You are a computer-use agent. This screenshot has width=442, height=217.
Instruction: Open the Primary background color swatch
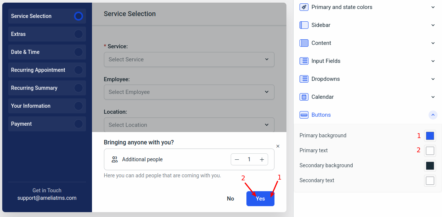[x=430, y=135]
